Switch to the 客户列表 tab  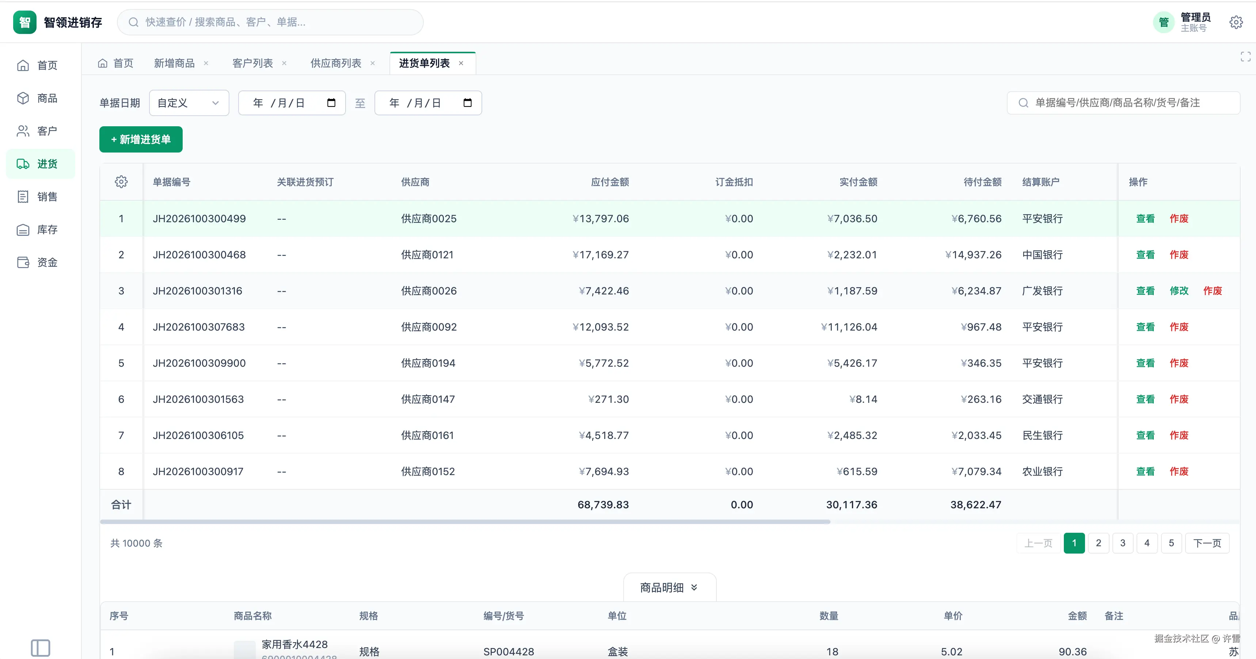point(252,63)
